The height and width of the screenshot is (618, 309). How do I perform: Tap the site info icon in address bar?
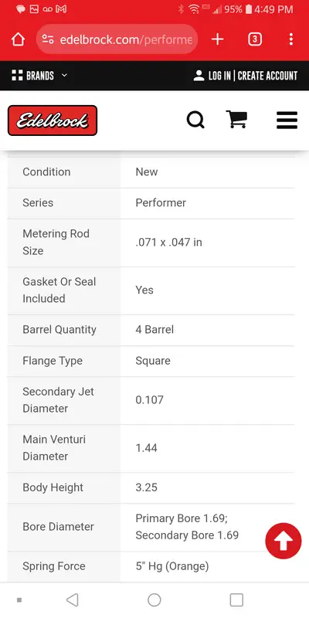(x=48, y=39)
